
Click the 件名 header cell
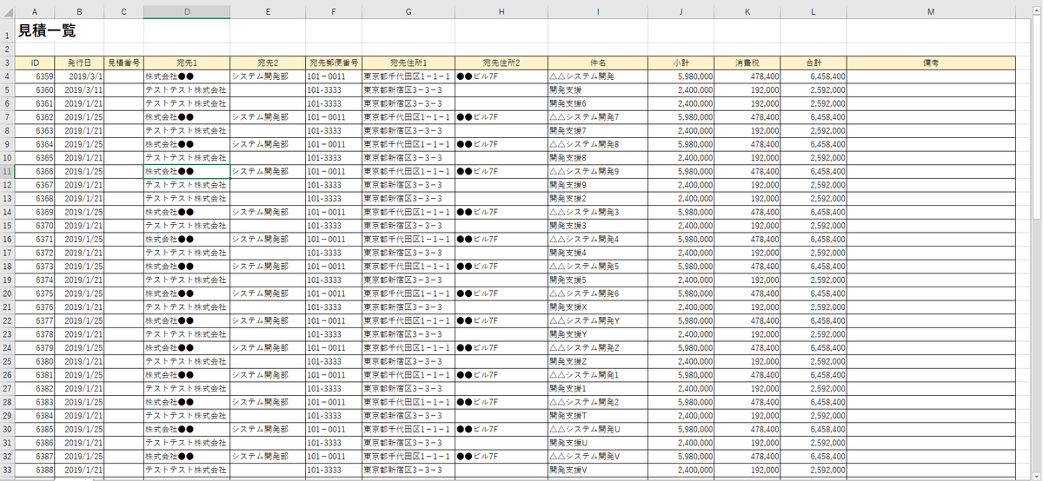[598, 63]
